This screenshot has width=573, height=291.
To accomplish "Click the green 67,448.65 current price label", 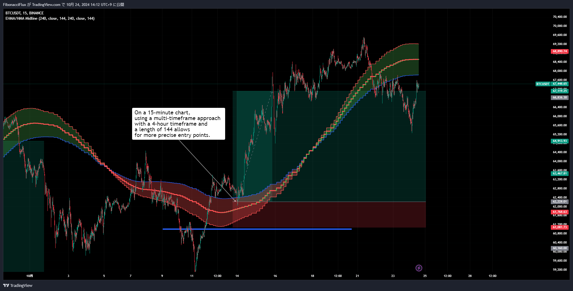I will [x=560, y=84].
